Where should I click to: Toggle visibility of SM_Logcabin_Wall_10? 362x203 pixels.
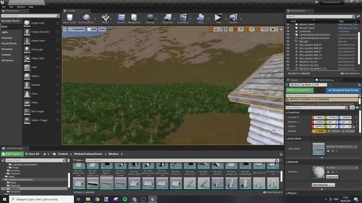click(x=288, y=55)
